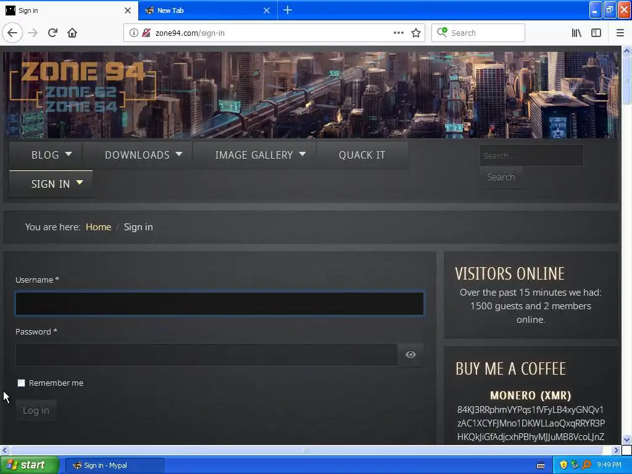Click the MONERO (XMR) label
The width and height of the screenshot is (632, 474).
point(530,396)
